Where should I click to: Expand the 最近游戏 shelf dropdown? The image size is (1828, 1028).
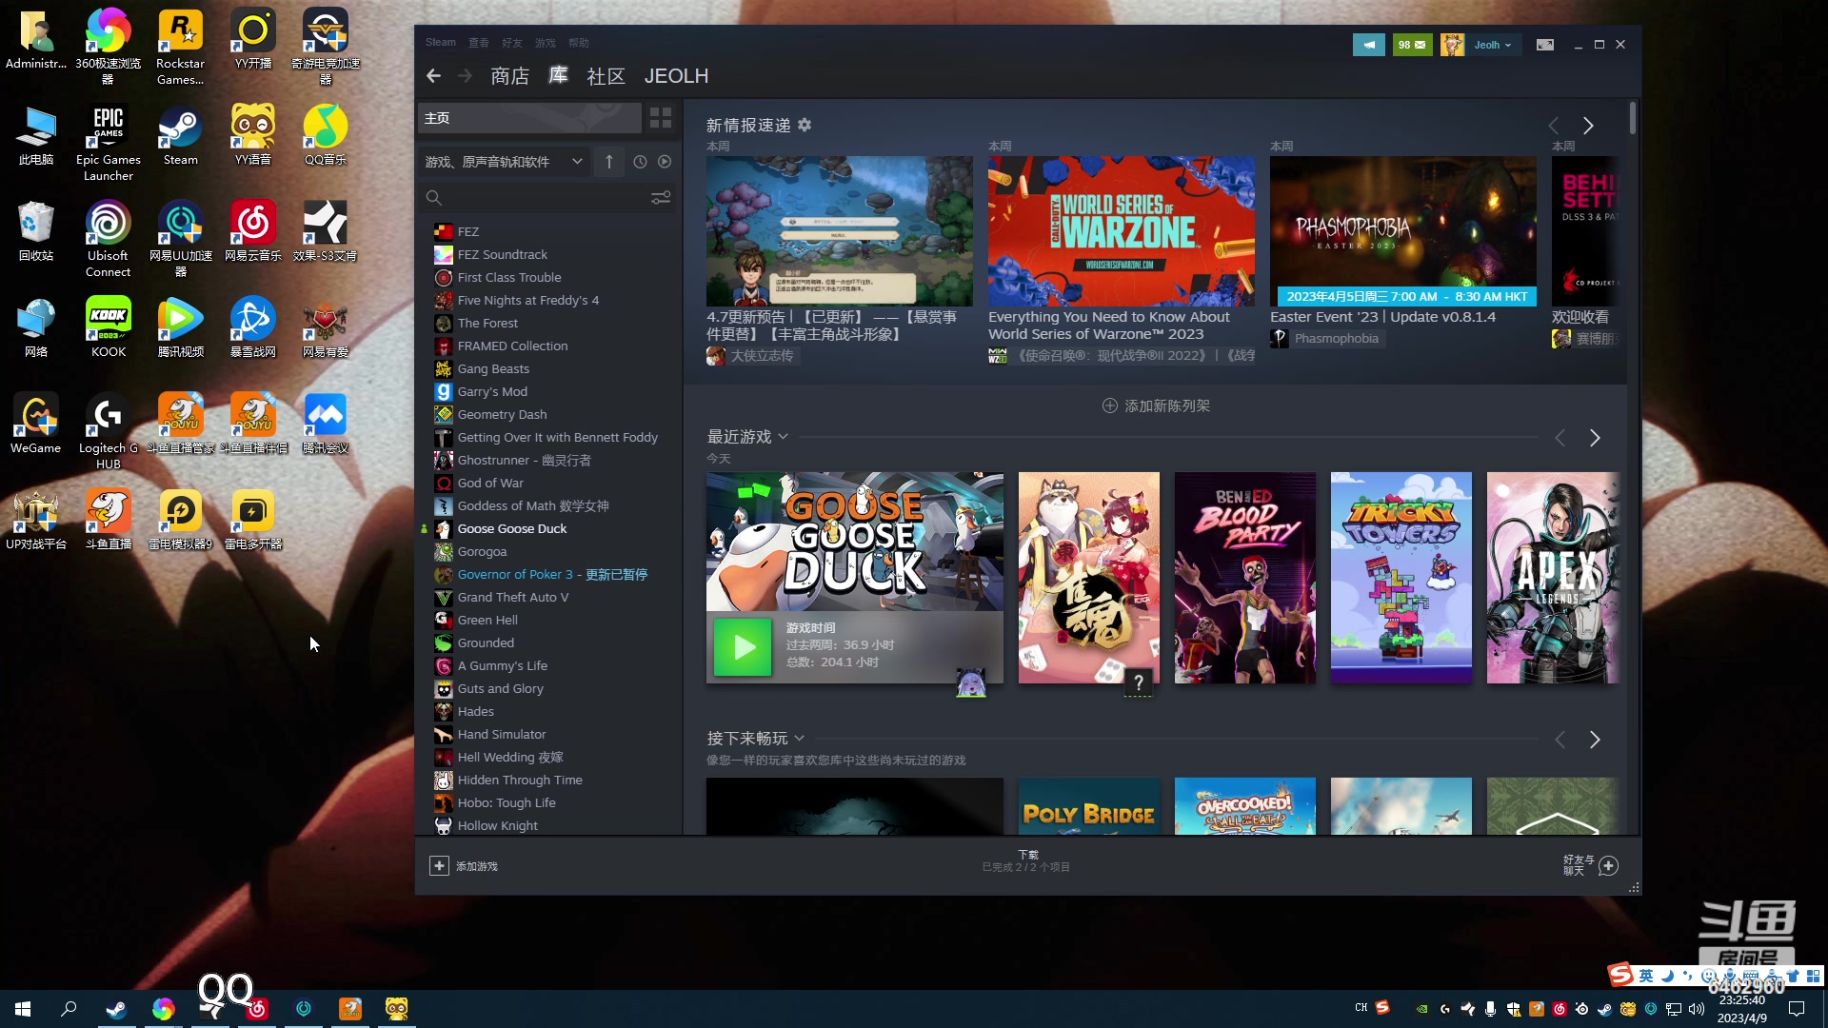coord(783,437)
